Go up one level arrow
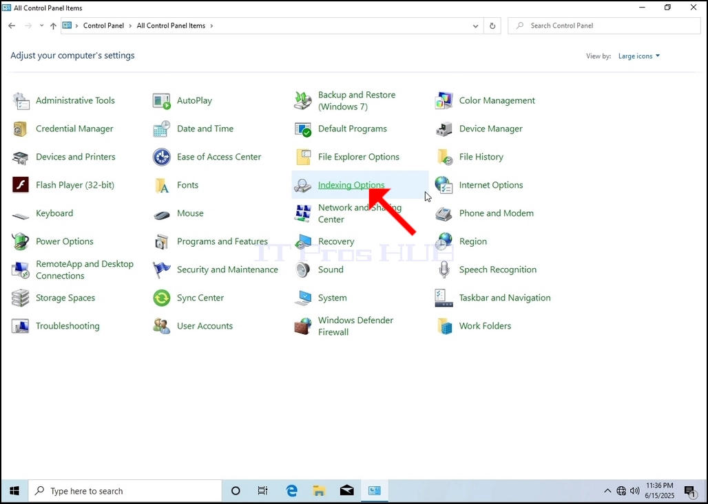Screen dimensions: 708x504 [x=53, y=26]
